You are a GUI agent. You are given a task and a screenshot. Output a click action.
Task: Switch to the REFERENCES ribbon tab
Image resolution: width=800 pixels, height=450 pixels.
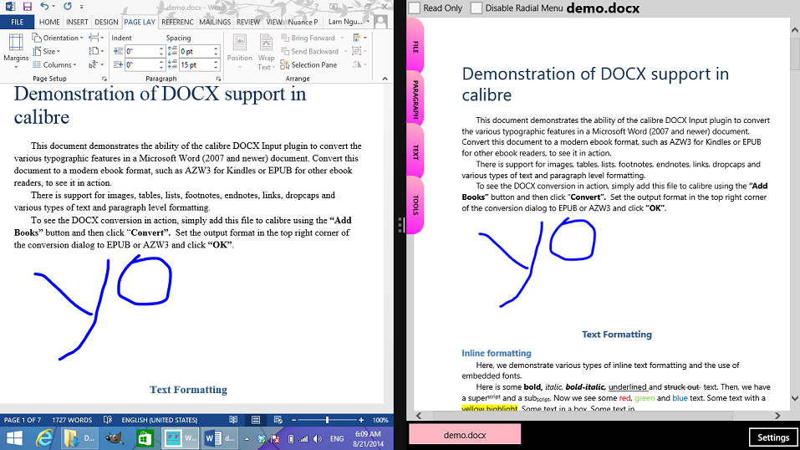[x=177, y=22]
